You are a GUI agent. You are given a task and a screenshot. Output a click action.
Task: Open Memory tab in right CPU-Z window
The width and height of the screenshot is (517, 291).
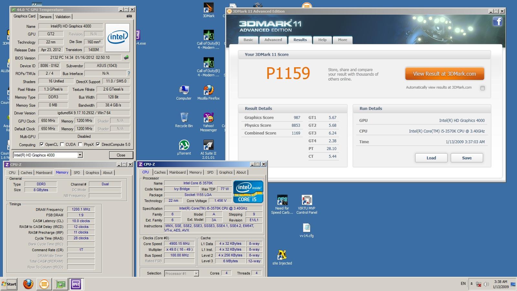pos(195,172)
